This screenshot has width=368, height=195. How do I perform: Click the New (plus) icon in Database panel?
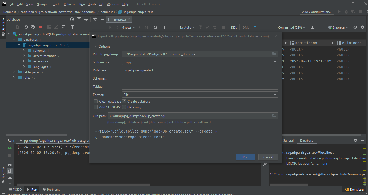tap(10, 27)
